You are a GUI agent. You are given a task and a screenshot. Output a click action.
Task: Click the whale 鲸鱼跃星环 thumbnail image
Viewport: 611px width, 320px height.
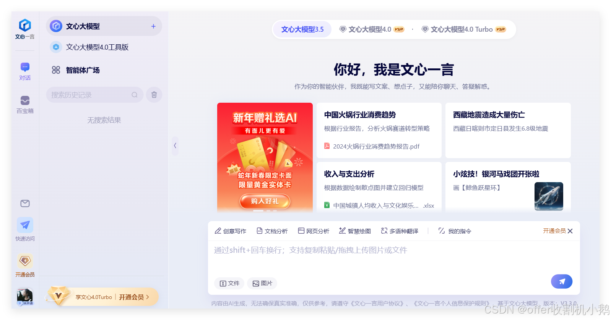[x=549, y=196]
